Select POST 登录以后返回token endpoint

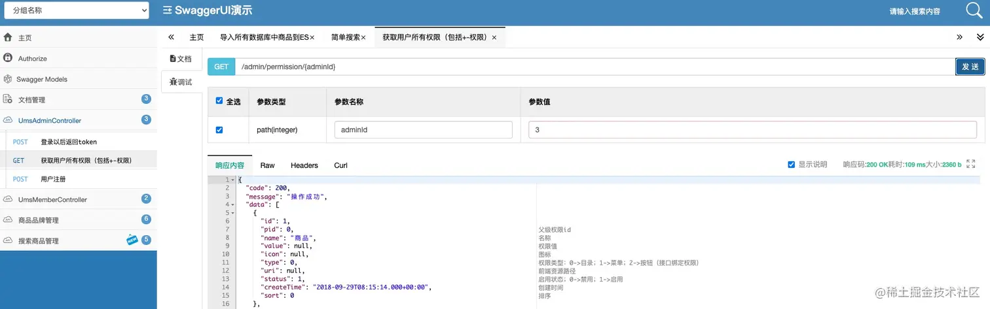[79, 142]
